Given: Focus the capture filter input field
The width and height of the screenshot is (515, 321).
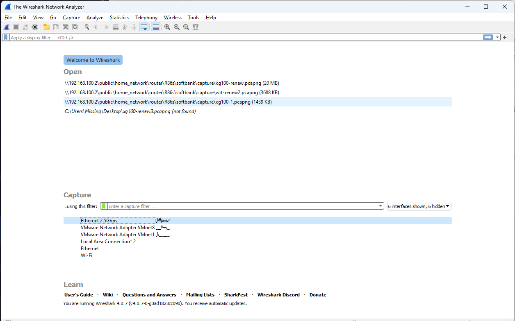Looking at the screenshot, I should [243, 206].
